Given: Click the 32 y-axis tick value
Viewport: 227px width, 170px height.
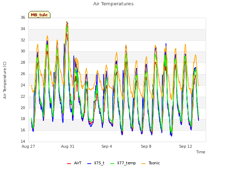Looking at the screenshot, I should tap(23, 40).
